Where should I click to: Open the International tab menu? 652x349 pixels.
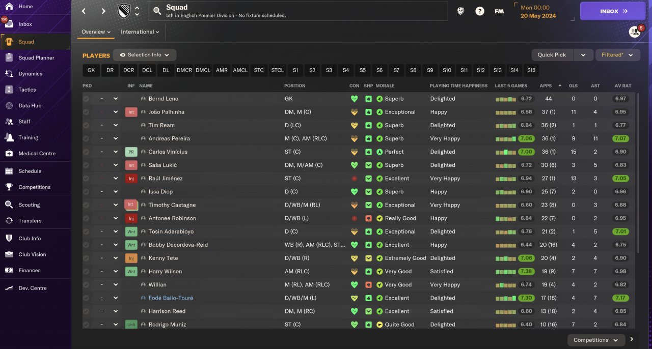click(140, 32)
